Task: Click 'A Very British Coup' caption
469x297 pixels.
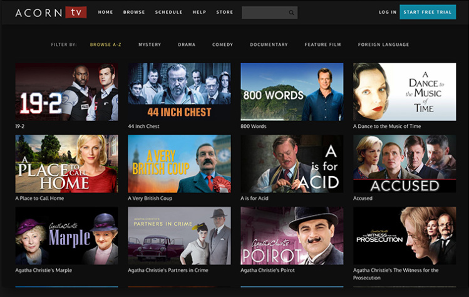Action: coord(150,198)
